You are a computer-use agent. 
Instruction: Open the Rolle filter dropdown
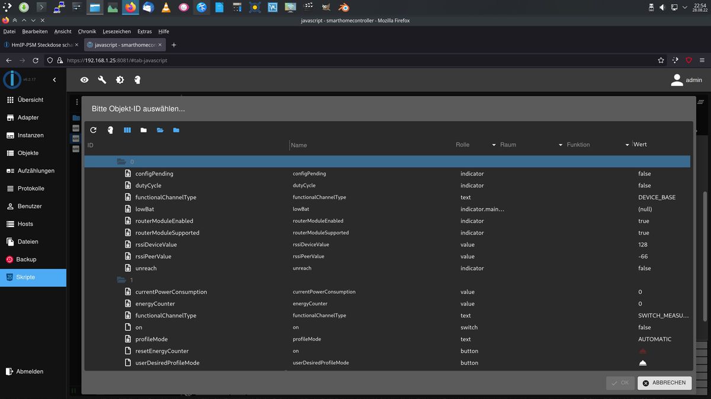click(x=494, y=145)
